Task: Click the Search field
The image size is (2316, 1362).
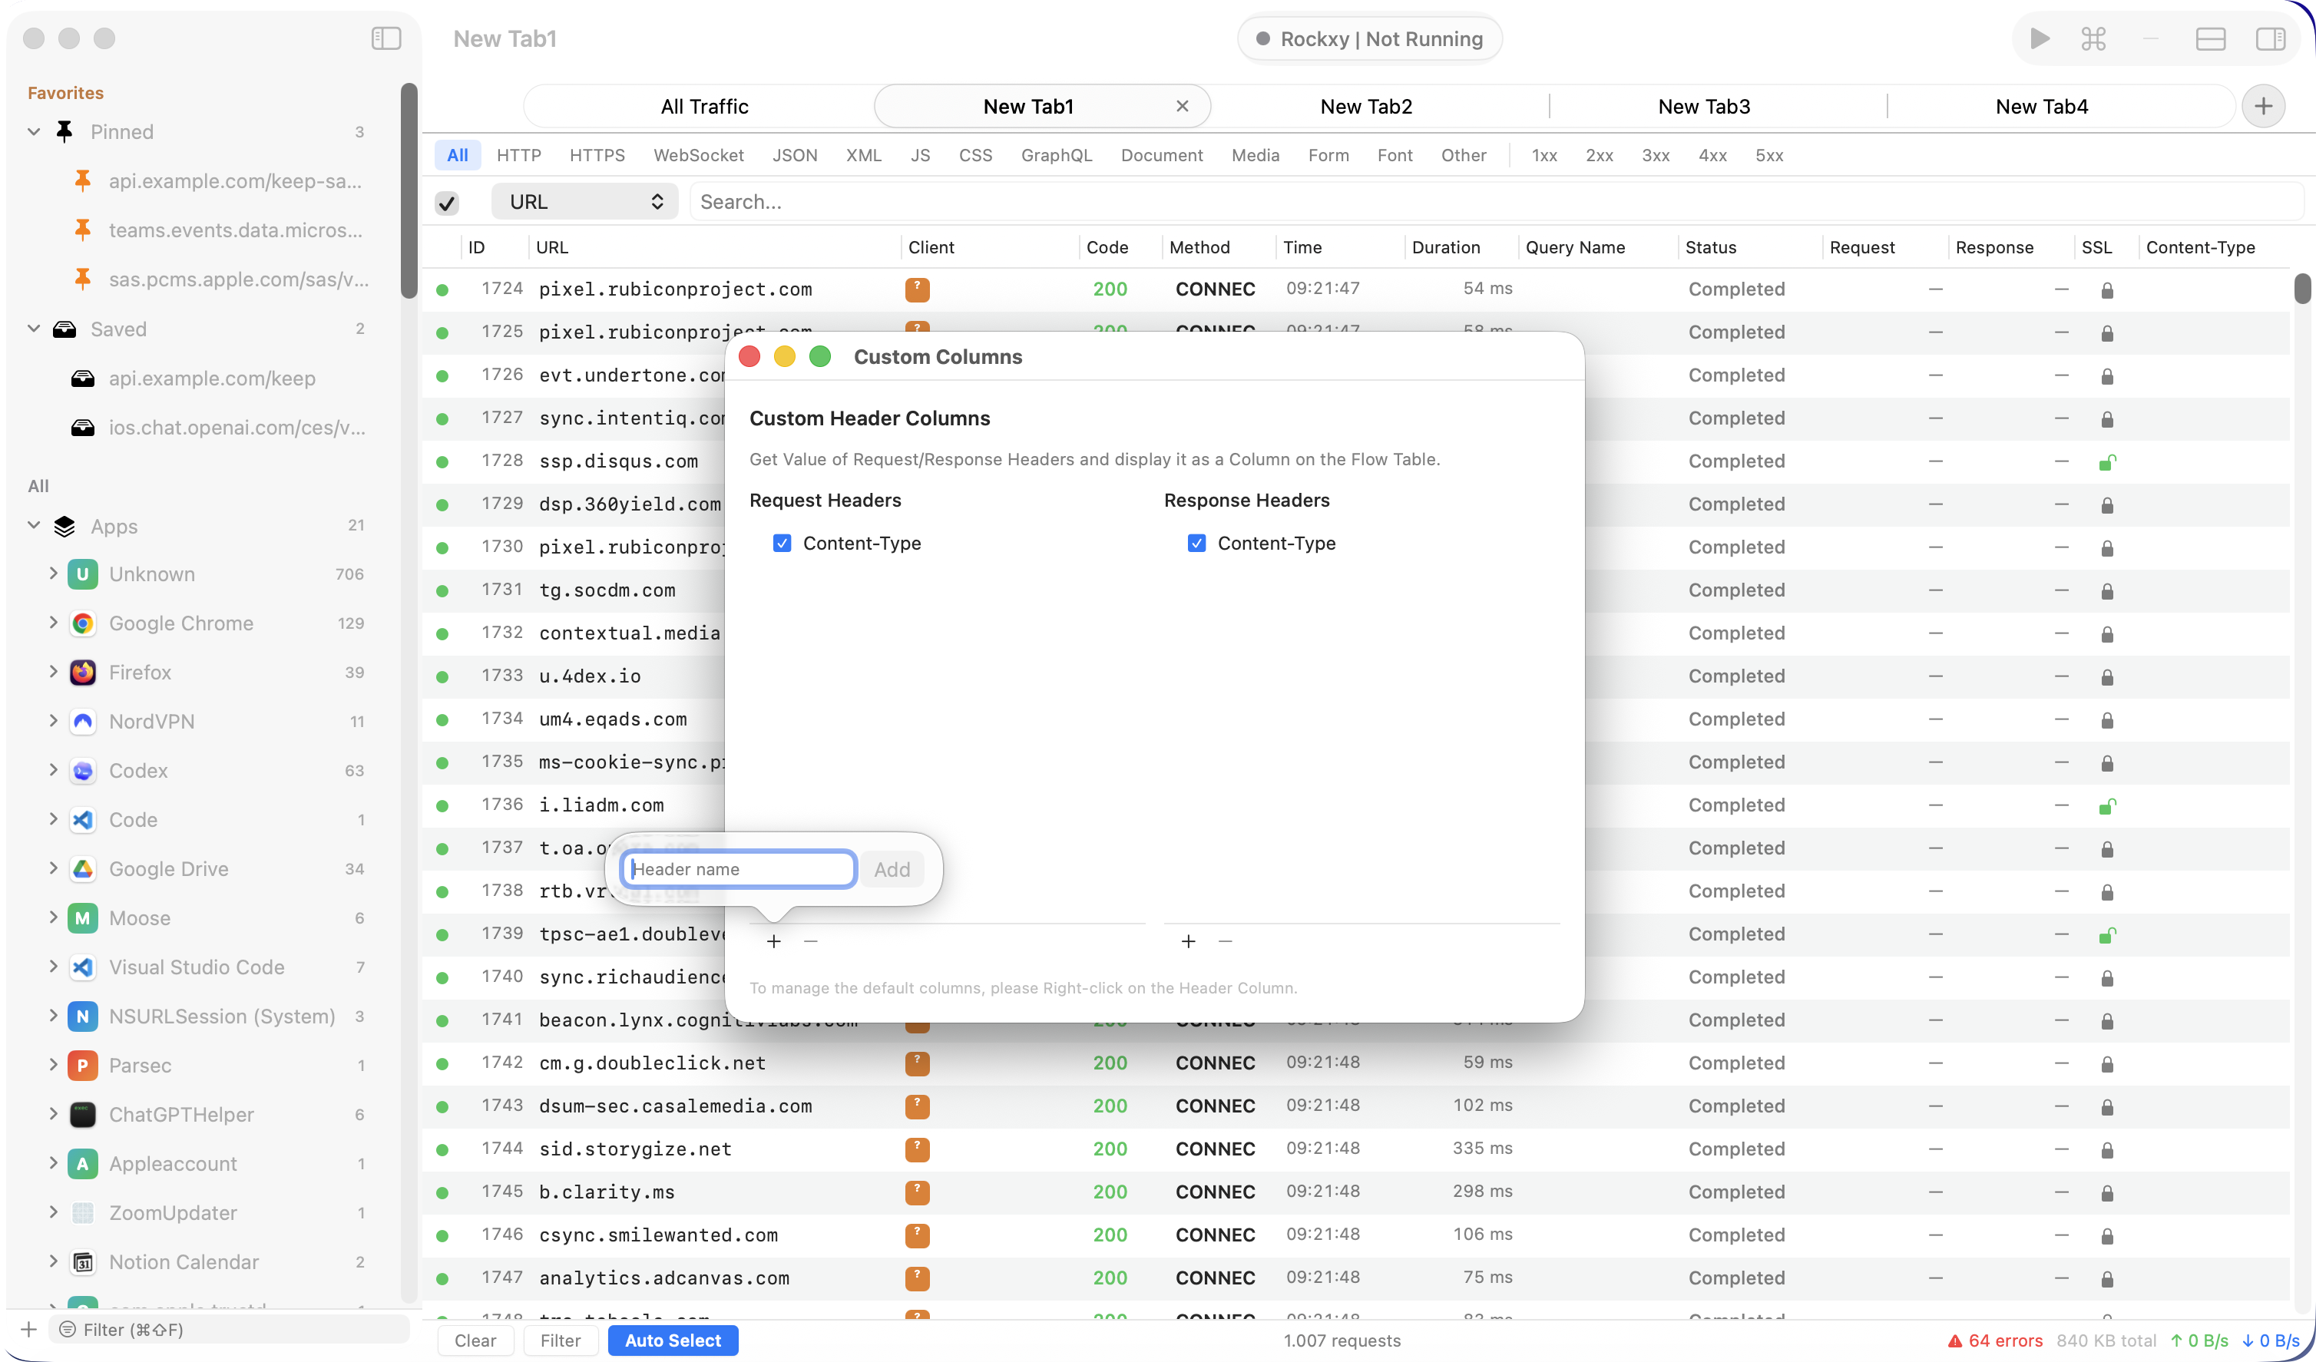Action: point(1496,202)
